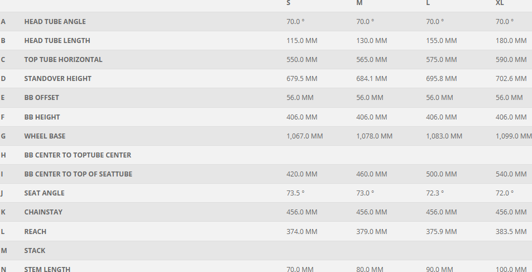The image size is (532, 272).
Task: Click the STACK row label
Action: pyautogui.click(x=35, y=251)
